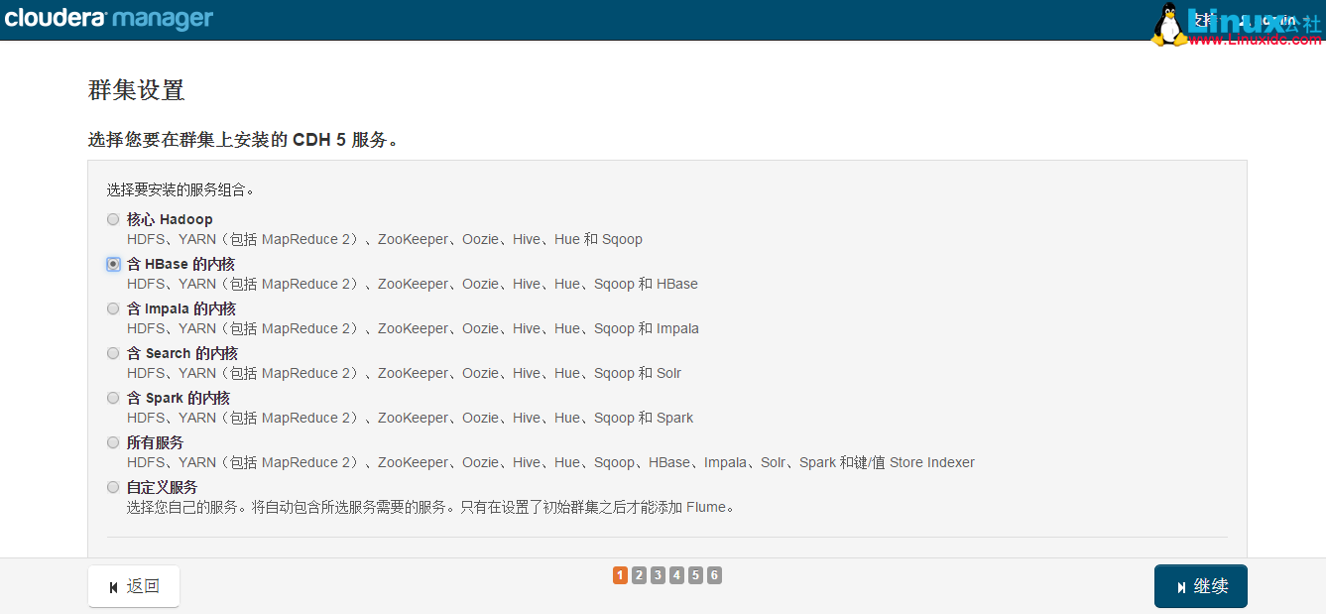Click the 继续 button to proceed
The width and height of the screenshot is (1326, 614).
1200,586
